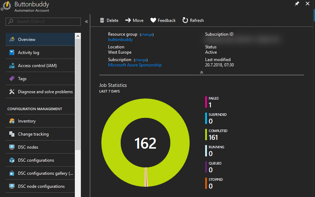The width and height of the screenshot is (315, 197).
Task: Click the blue Suspended legend swatch
Action: (206, 118)
